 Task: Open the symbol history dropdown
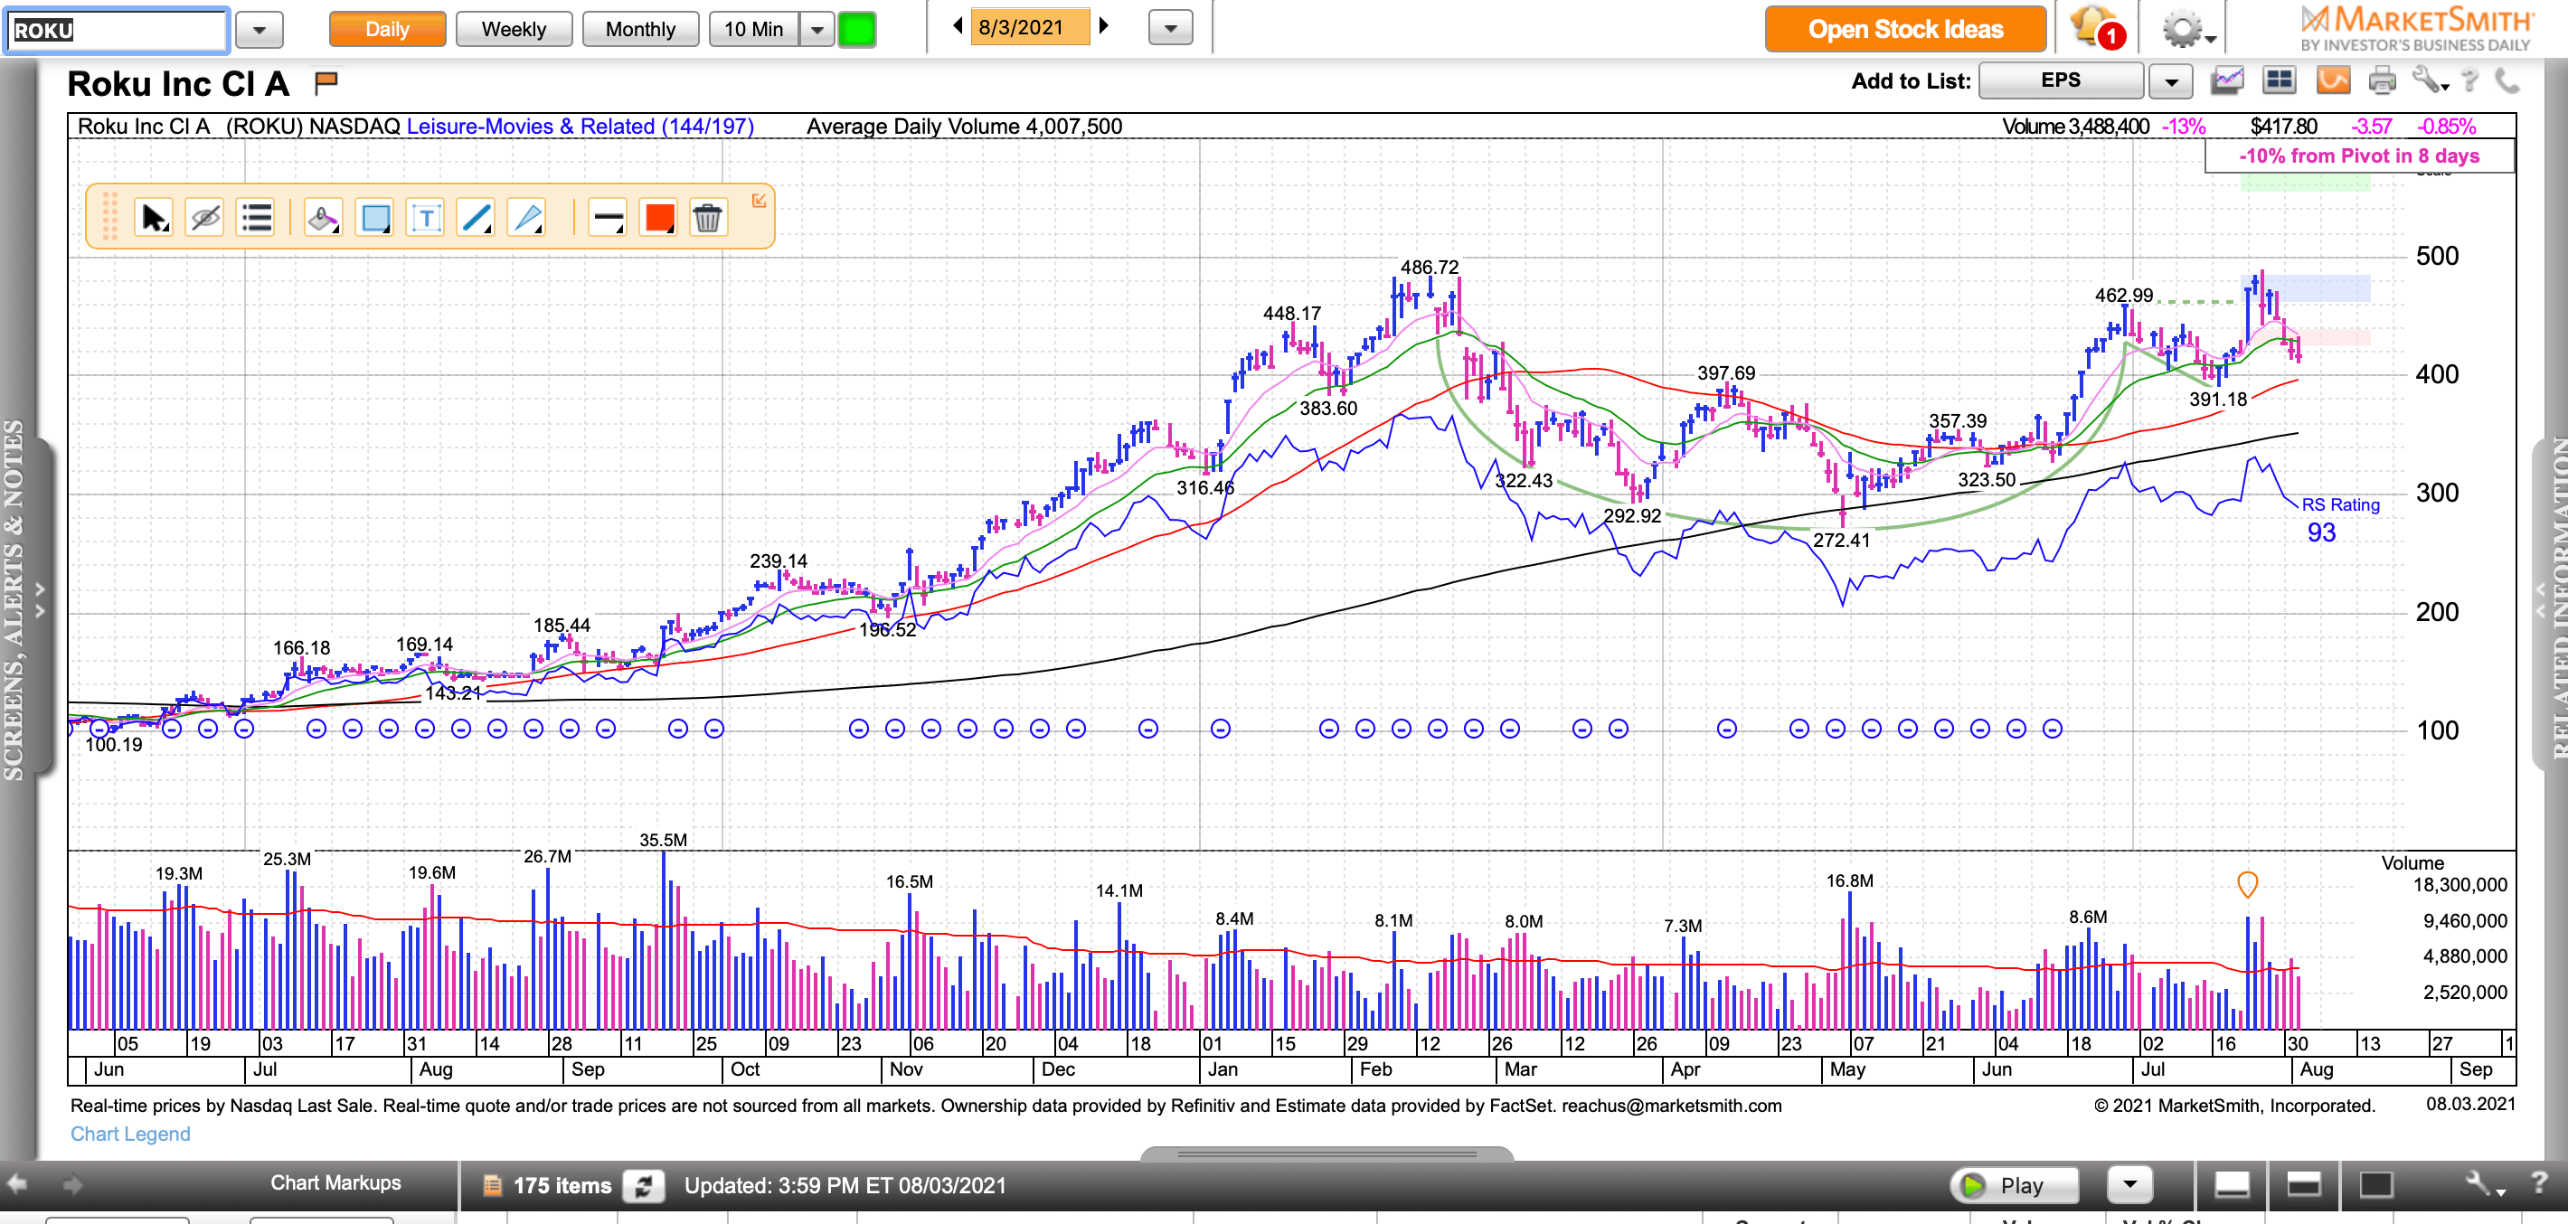click(x=260, y=30)
